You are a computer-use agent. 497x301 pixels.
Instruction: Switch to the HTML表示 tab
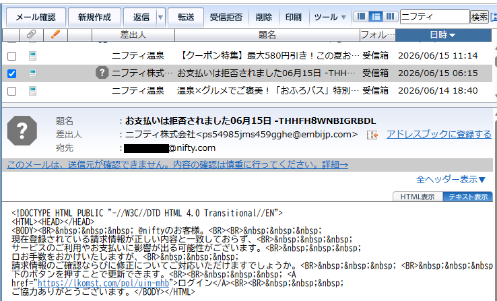418,197
